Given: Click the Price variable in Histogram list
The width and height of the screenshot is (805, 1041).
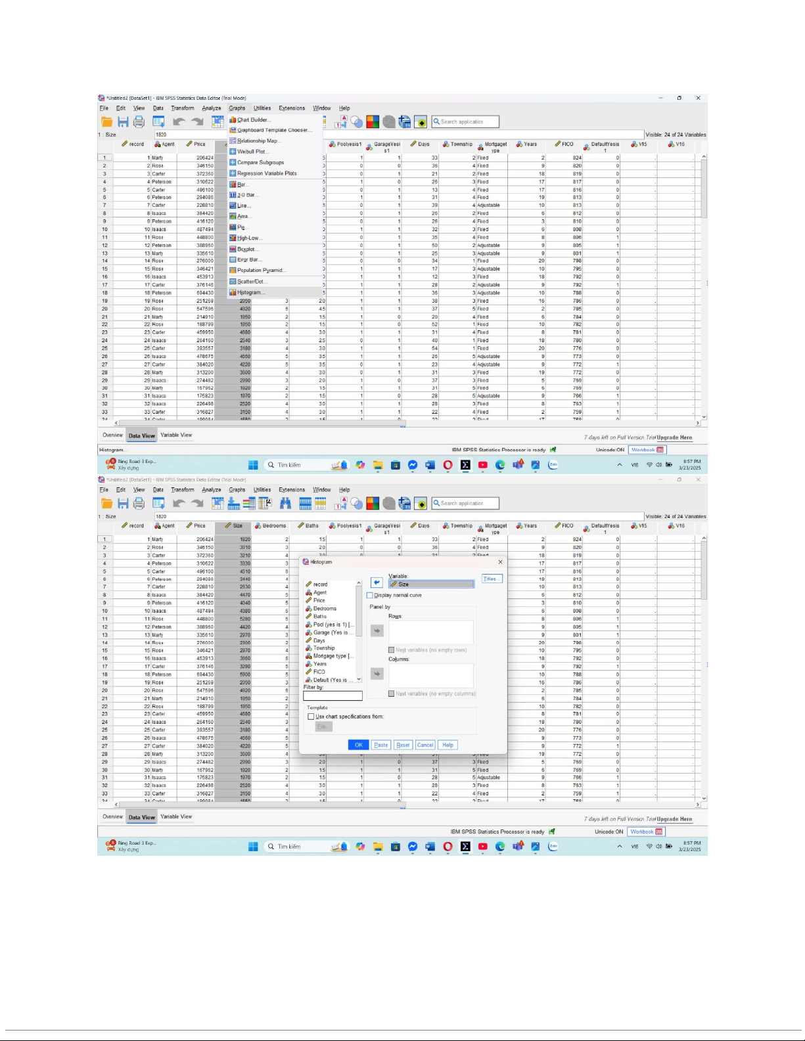Looking at the screenshot, I should point(319,600).
